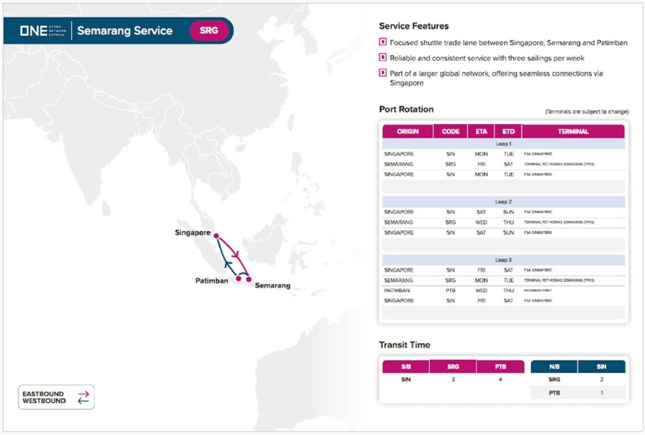Click the blue Westbound arrow in the legend
This screenshot has width=645, height=435.
point(83,401)
